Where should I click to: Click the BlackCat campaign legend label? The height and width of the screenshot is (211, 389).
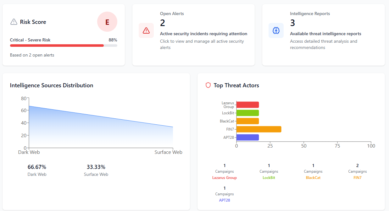tap(313, 178)
